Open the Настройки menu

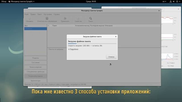48,14
